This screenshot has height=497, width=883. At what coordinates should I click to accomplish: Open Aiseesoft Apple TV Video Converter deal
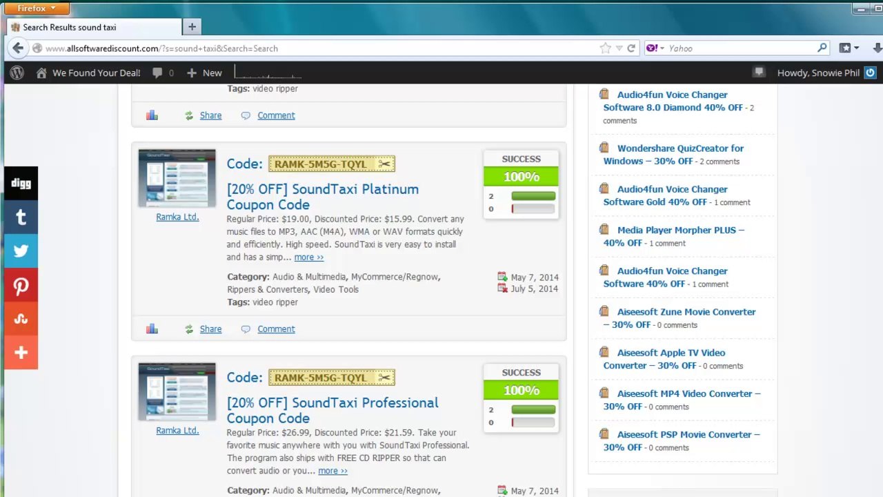point(664,359)
